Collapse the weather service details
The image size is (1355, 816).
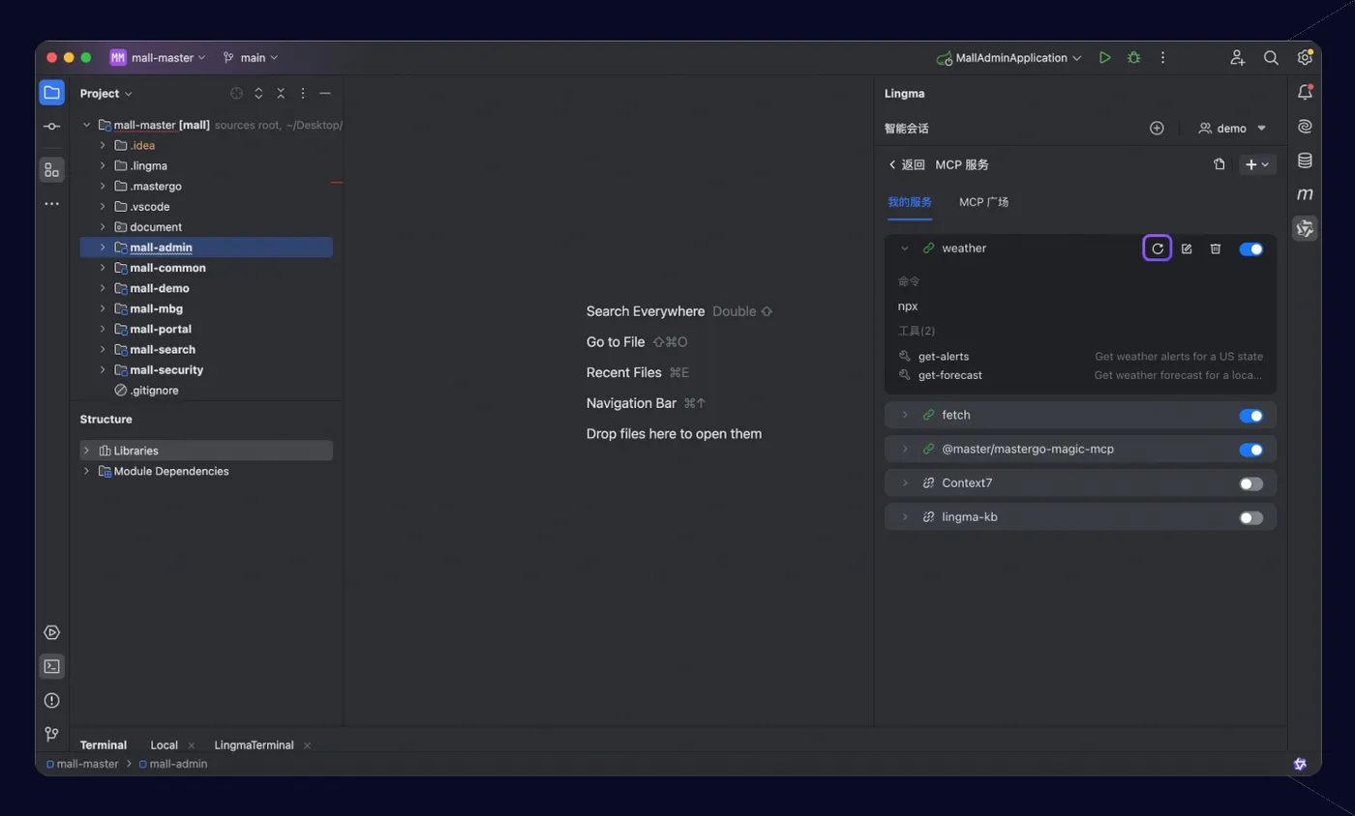point(905,248)
